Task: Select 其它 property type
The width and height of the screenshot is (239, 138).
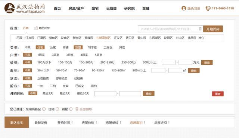Action: point(122,47)
